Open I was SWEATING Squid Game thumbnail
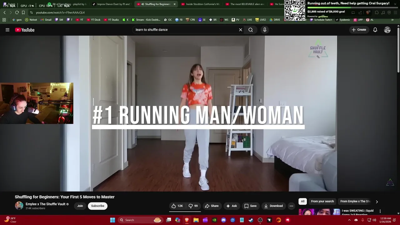The width and height of the screenshot is (400, 225). [x=319, y=212]
